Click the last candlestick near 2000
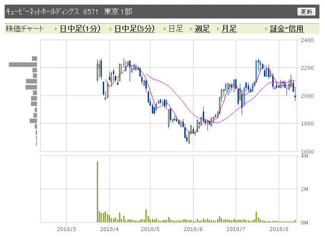Viewport: 325px width, 243px height. point(295,97)
